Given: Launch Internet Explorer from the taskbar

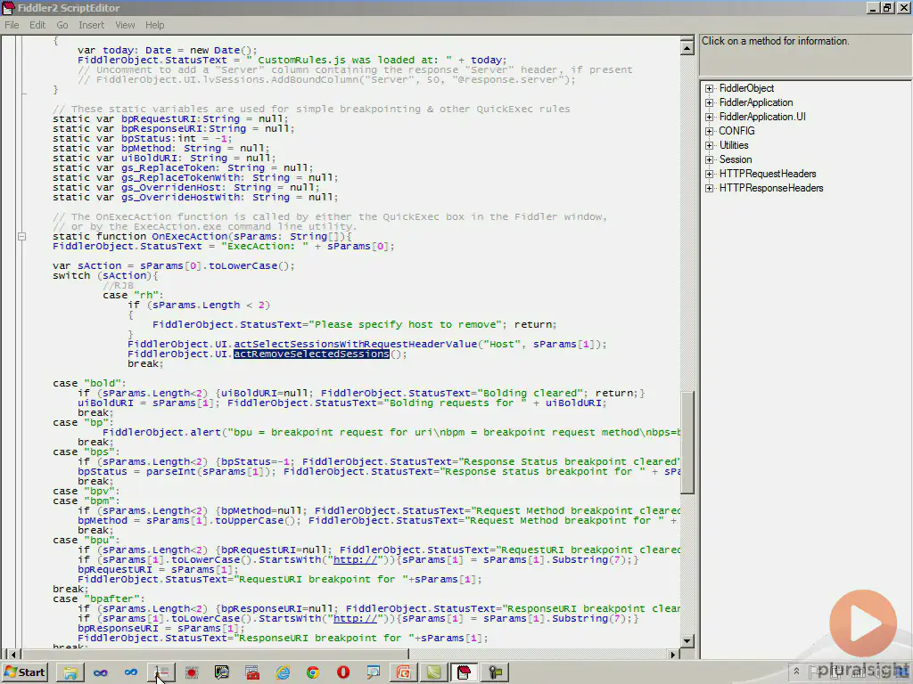Looking at the screenshot, I should [283, 672].
